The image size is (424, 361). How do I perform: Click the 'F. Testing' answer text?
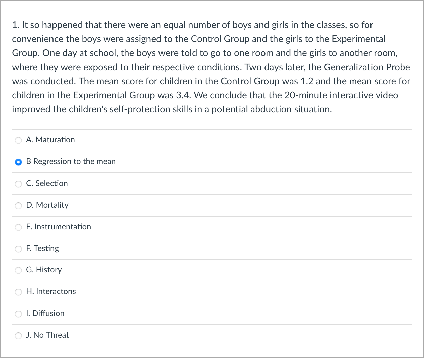coord(42,248)
